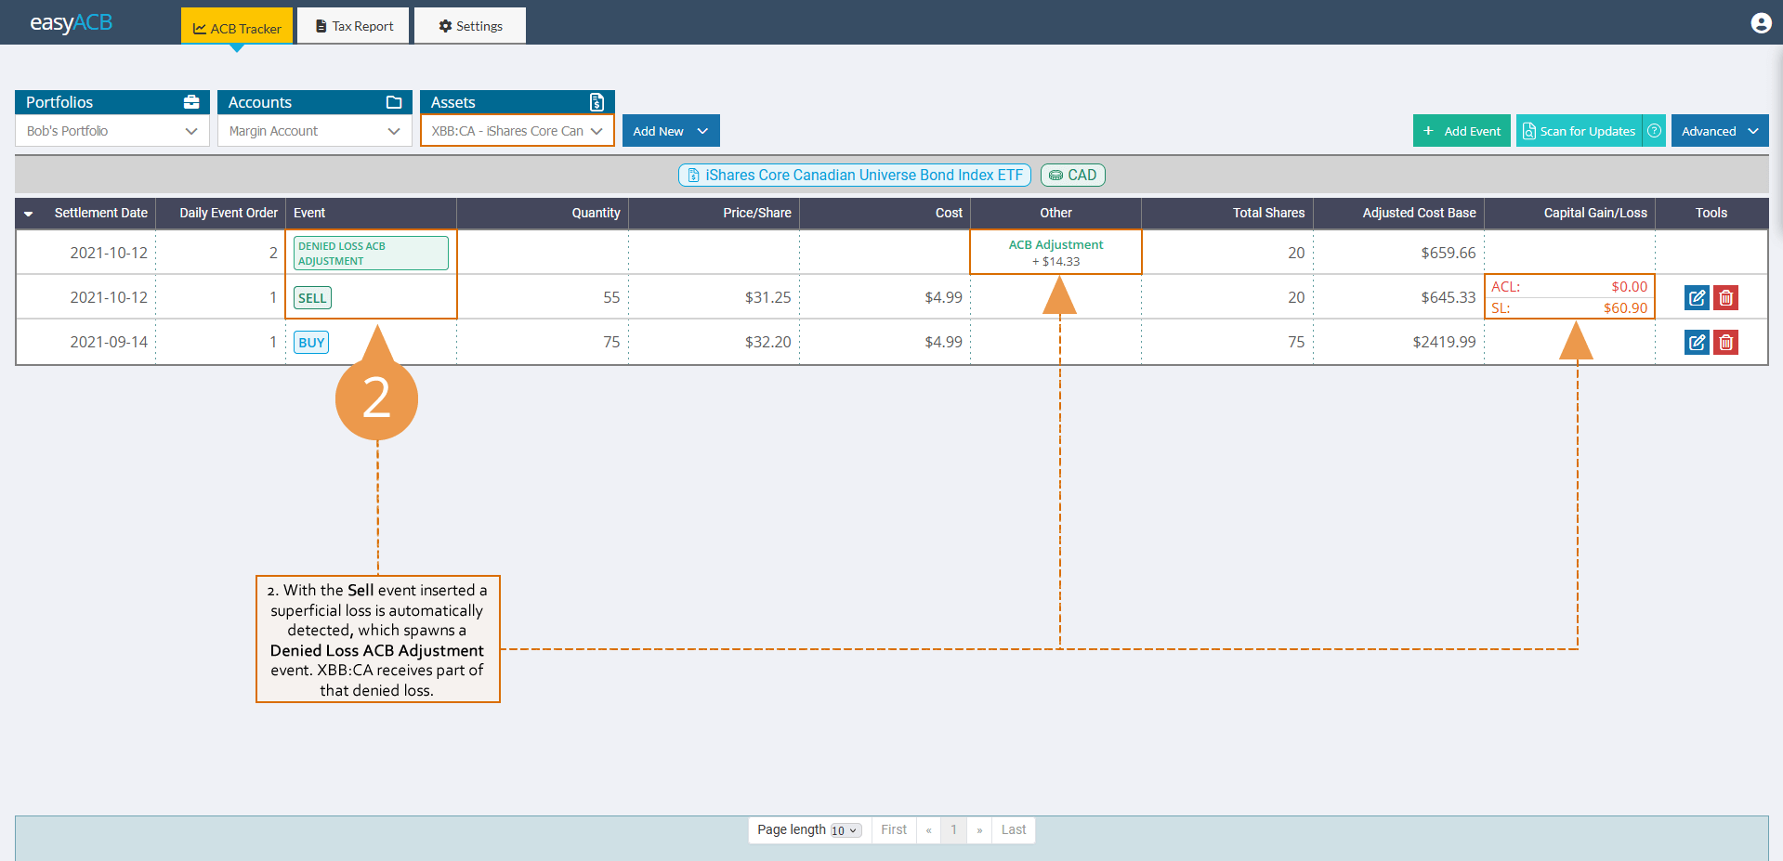Open the help icon beside Scan for Updates
The image size is (1783, 861).
[x=1653, y=130]
